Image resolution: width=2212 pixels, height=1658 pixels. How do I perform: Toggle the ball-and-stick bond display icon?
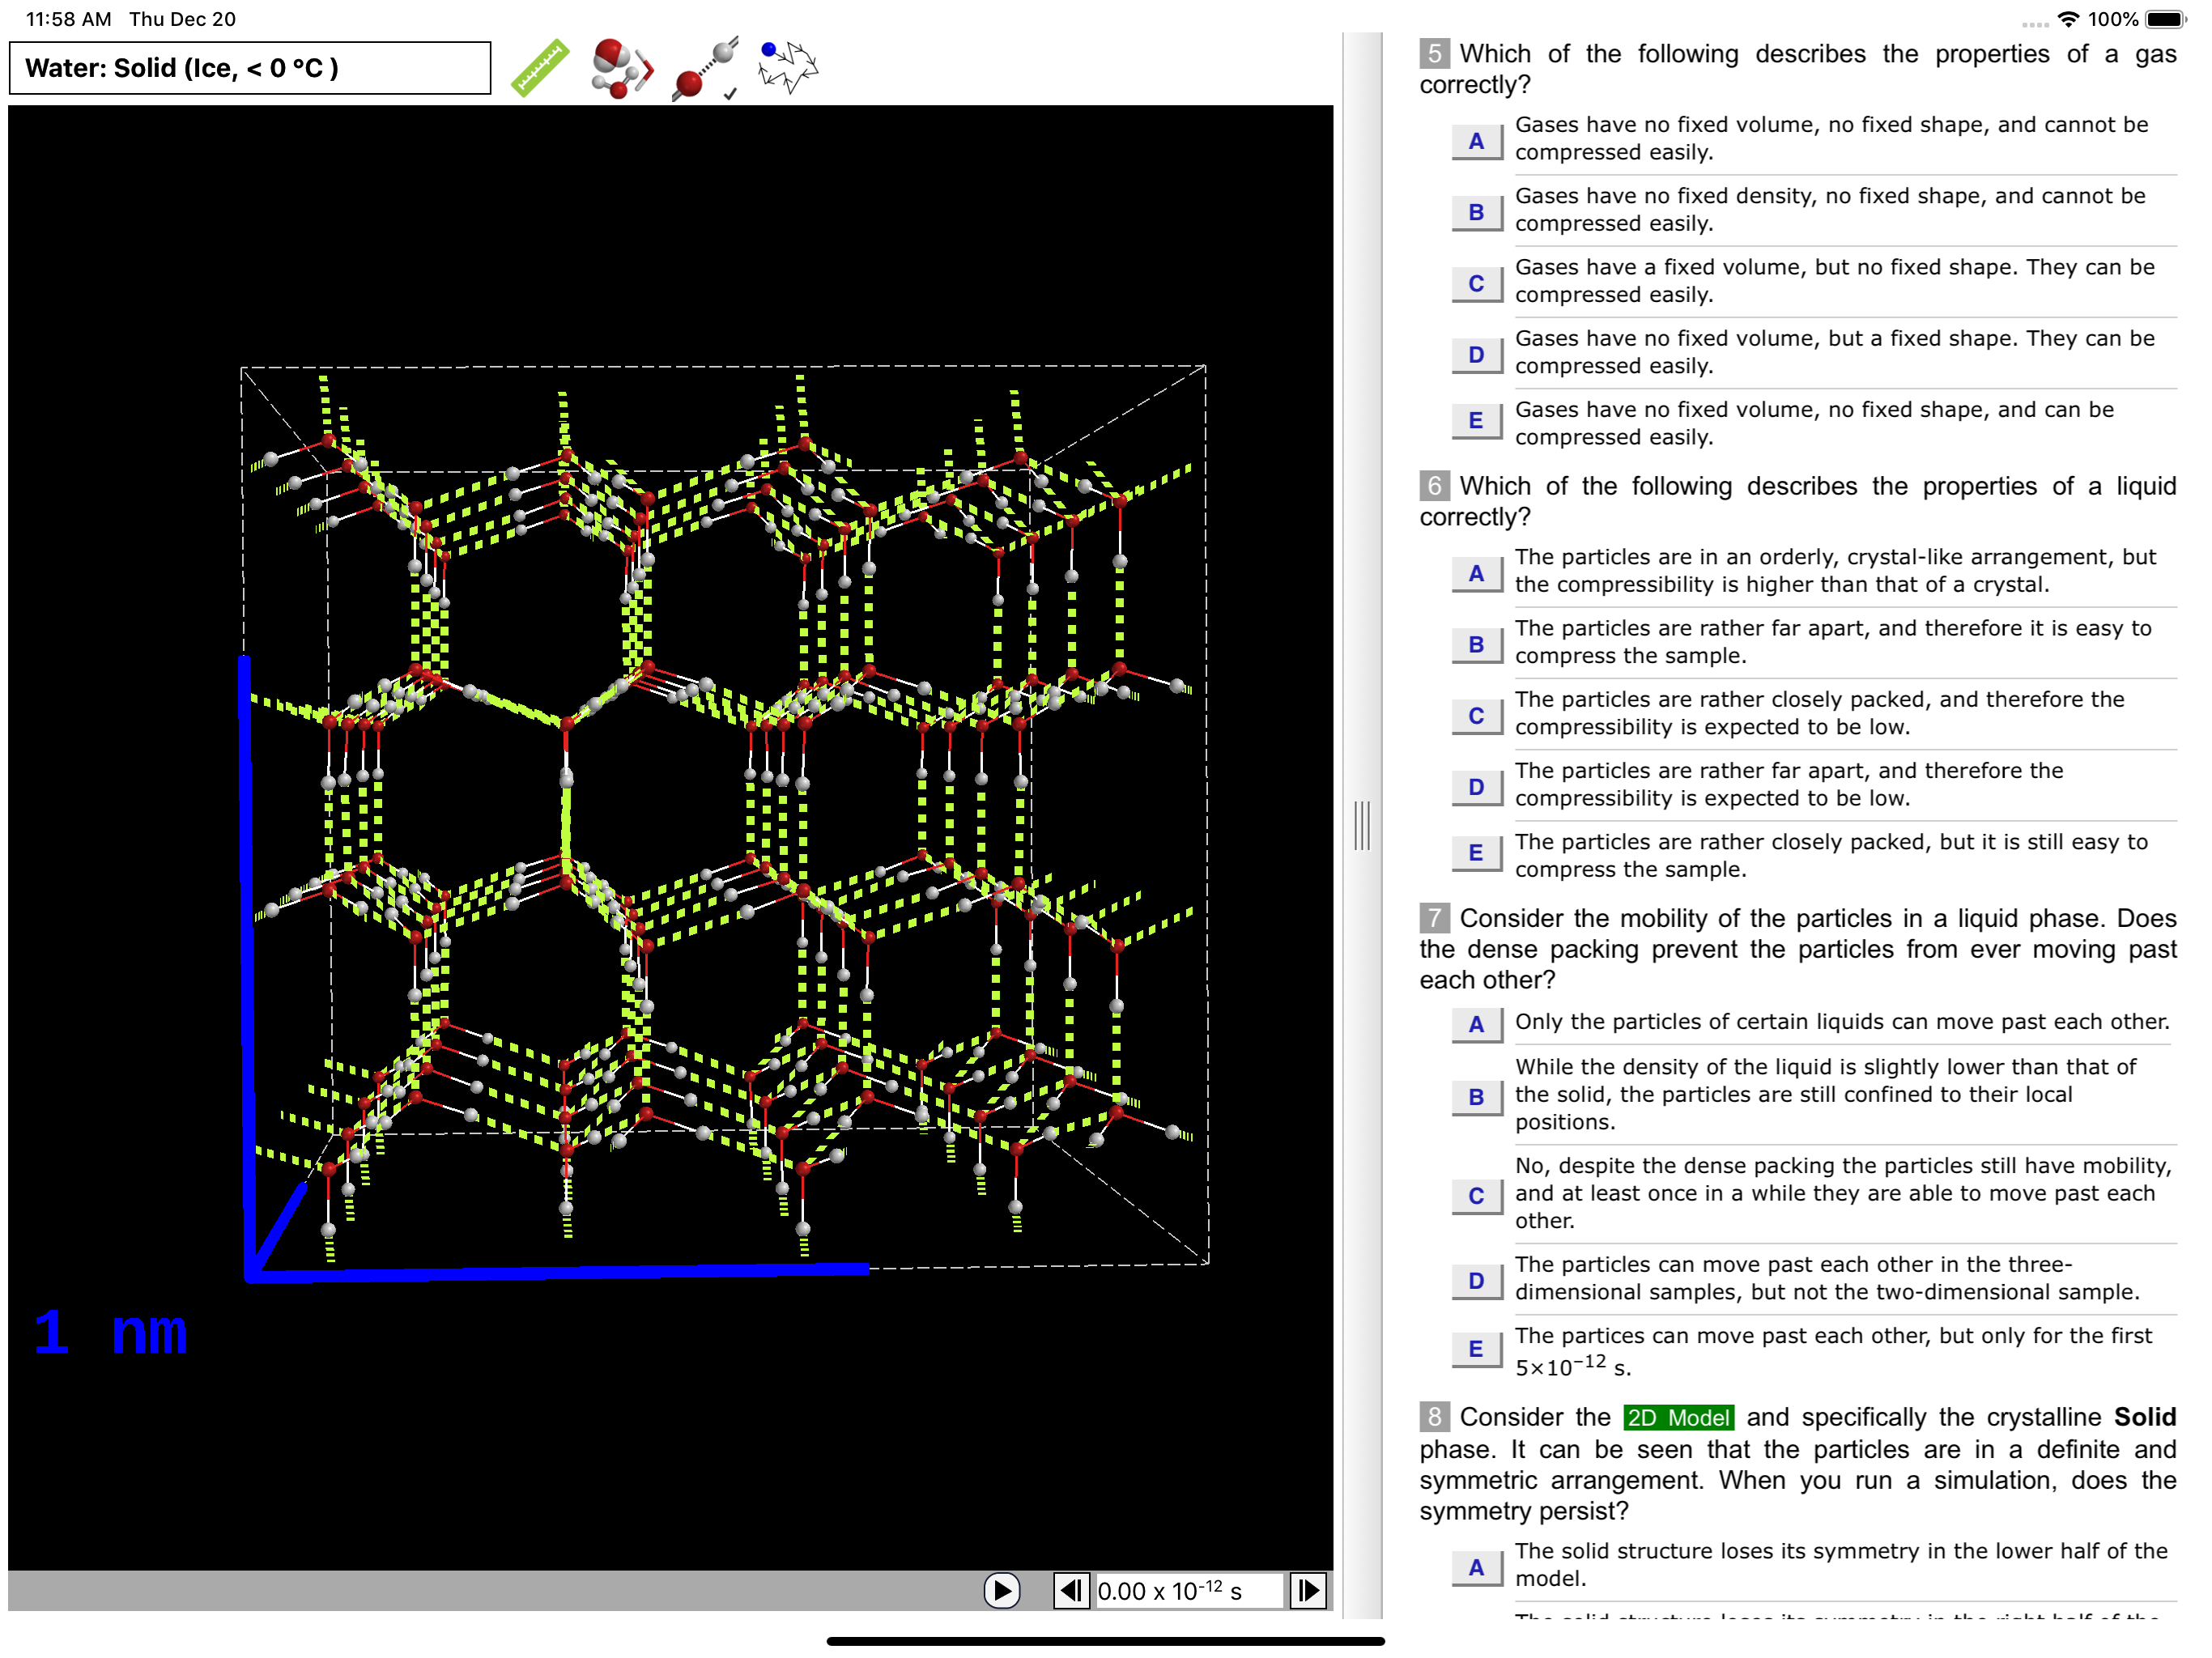[706, 68]
